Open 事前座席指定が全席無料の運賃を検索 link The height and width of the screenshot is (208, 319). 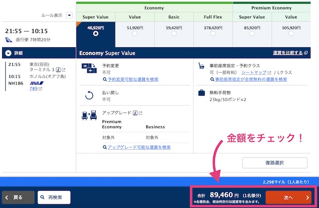251,80
